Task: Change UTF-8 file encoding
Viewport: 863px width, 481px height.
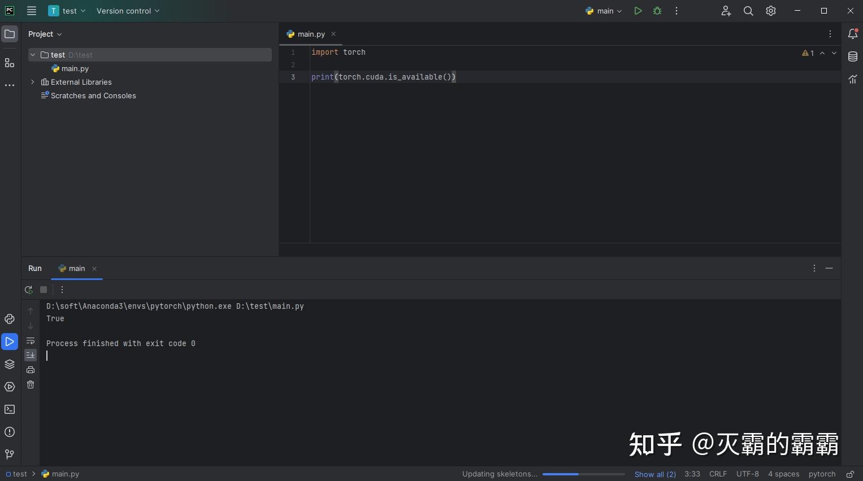Action: (748, 474)
